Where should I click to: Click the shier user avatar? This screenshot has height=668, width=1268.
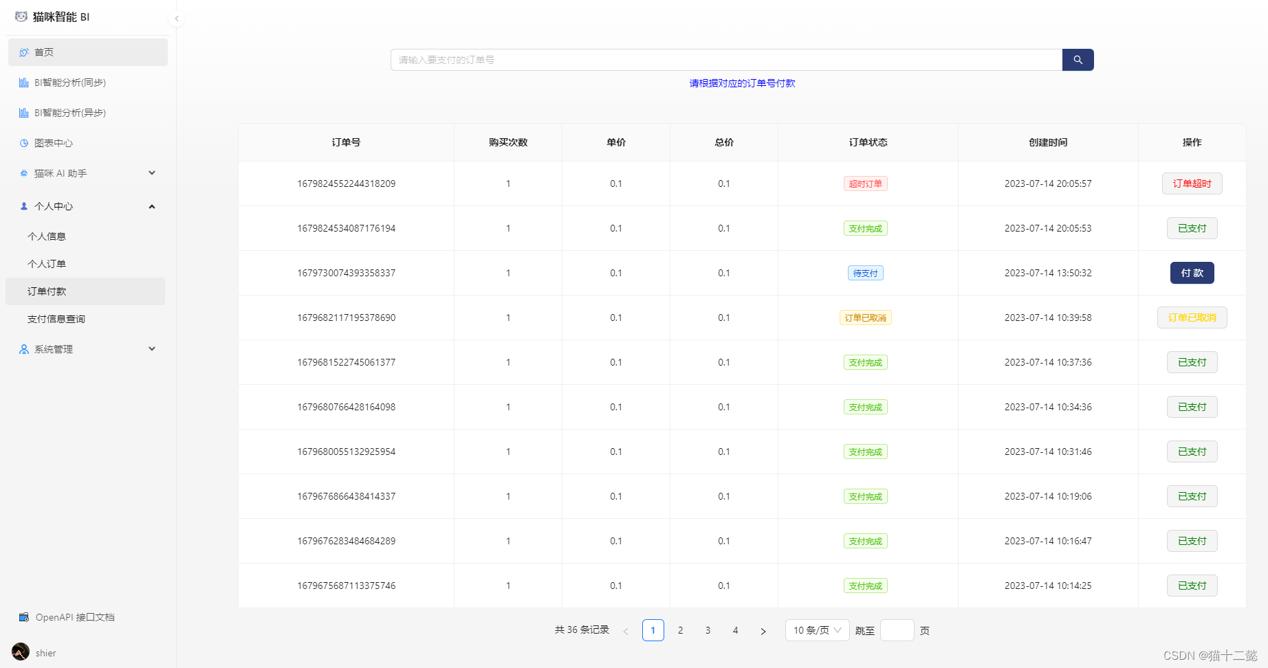pos(21,652)
